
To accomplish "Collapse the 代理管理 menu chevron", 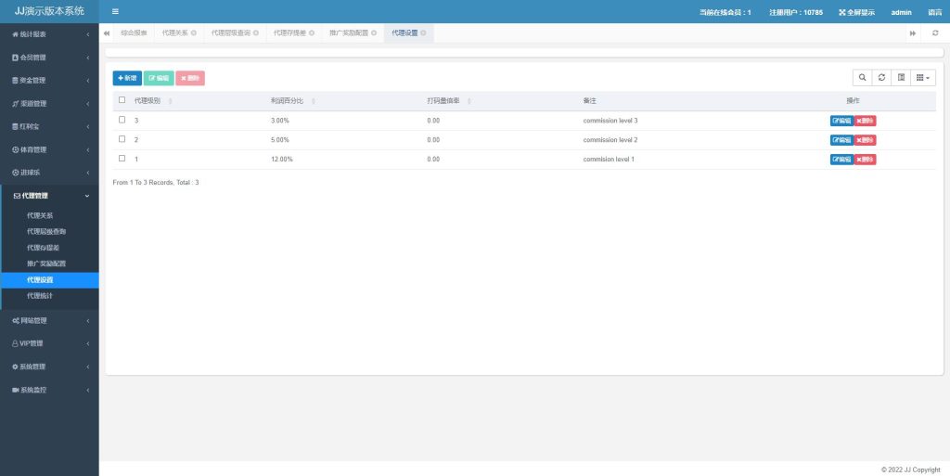I will pos(87,196).
